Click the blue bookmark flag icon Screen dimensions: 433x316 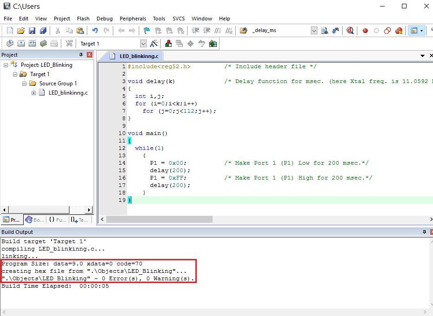(147, 31)
